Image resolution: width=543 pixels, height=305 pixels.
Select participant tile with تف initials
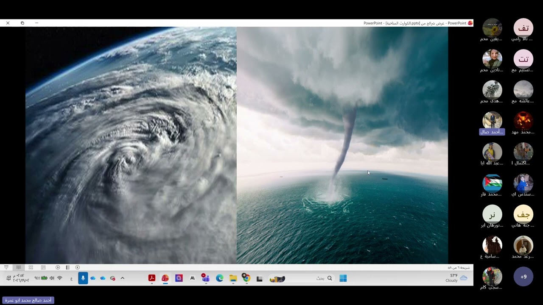coord(523,30)
